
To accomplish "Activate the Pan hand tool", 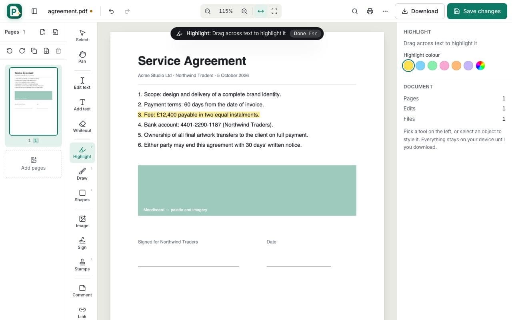I will click(82, 57).
